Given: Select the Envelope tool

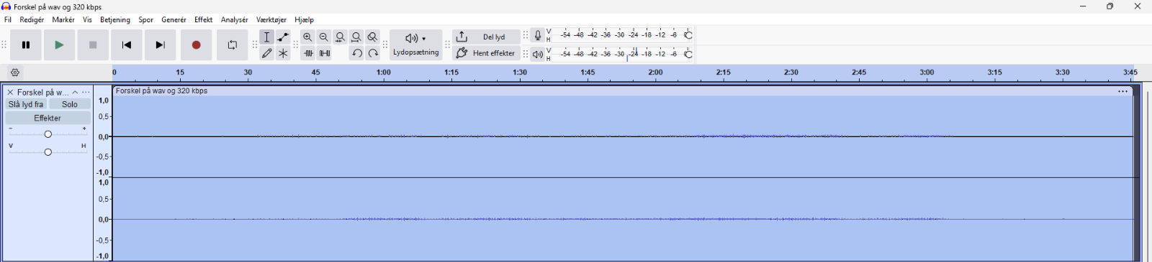Looking at the screenshot, I should coord(283,37).
